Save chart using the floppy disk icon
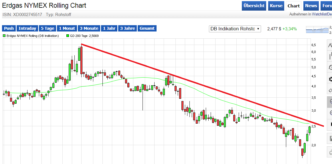This screenshot has height=164, width=332. (x=330, y=139)
